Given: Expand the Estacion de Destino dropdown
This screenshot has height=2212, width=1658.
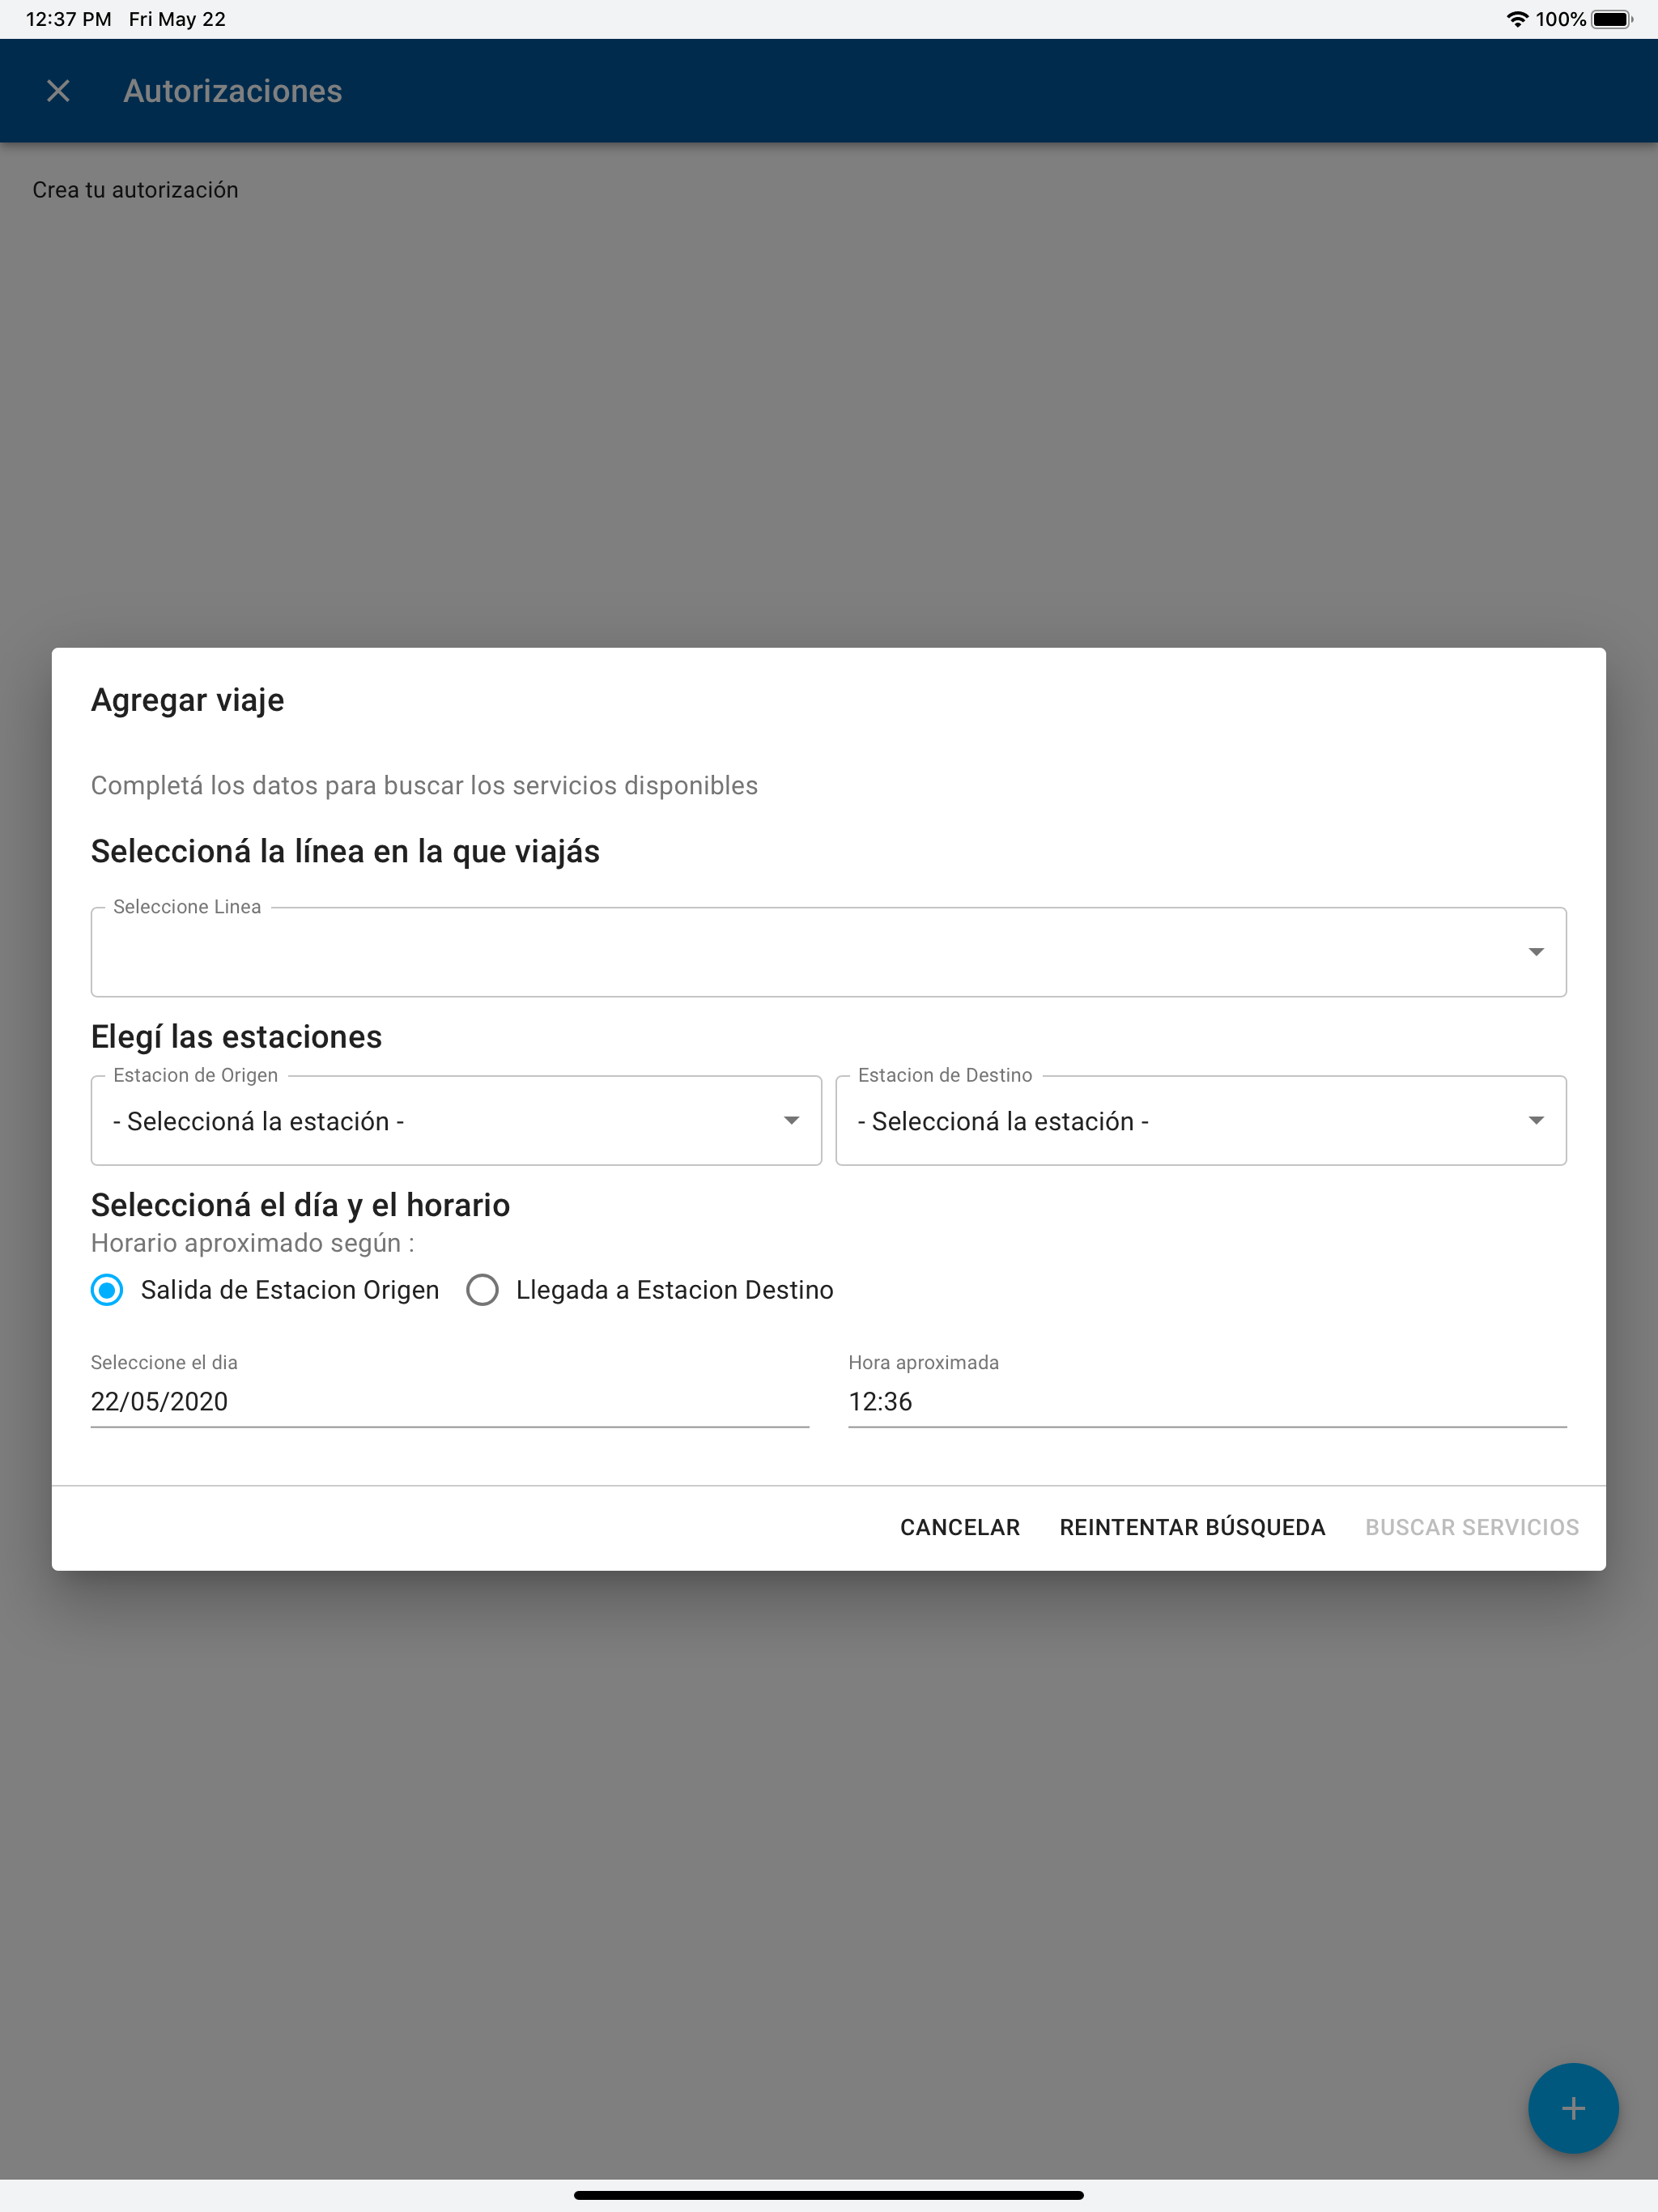Looking at the screenshot, I should click(1201, 1120).
